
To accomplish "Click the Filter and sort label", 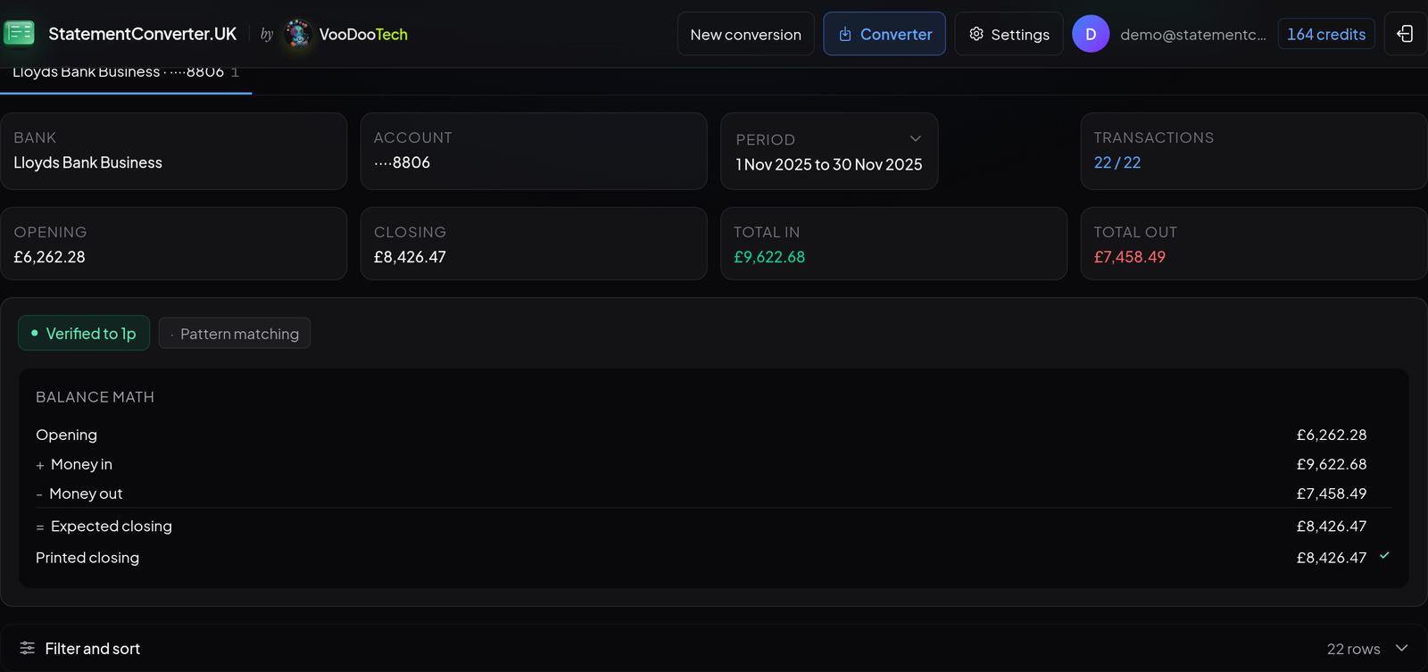I will point(93,649).
